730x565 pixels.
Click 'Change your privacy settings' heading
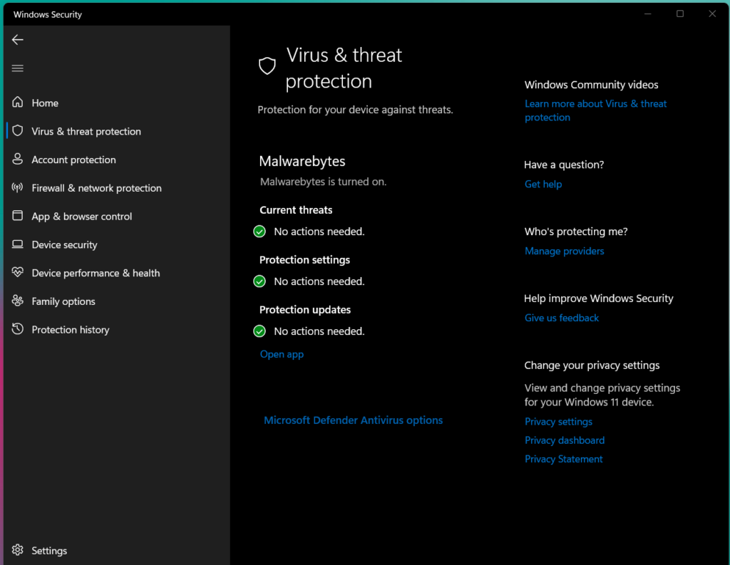(592, 366)
